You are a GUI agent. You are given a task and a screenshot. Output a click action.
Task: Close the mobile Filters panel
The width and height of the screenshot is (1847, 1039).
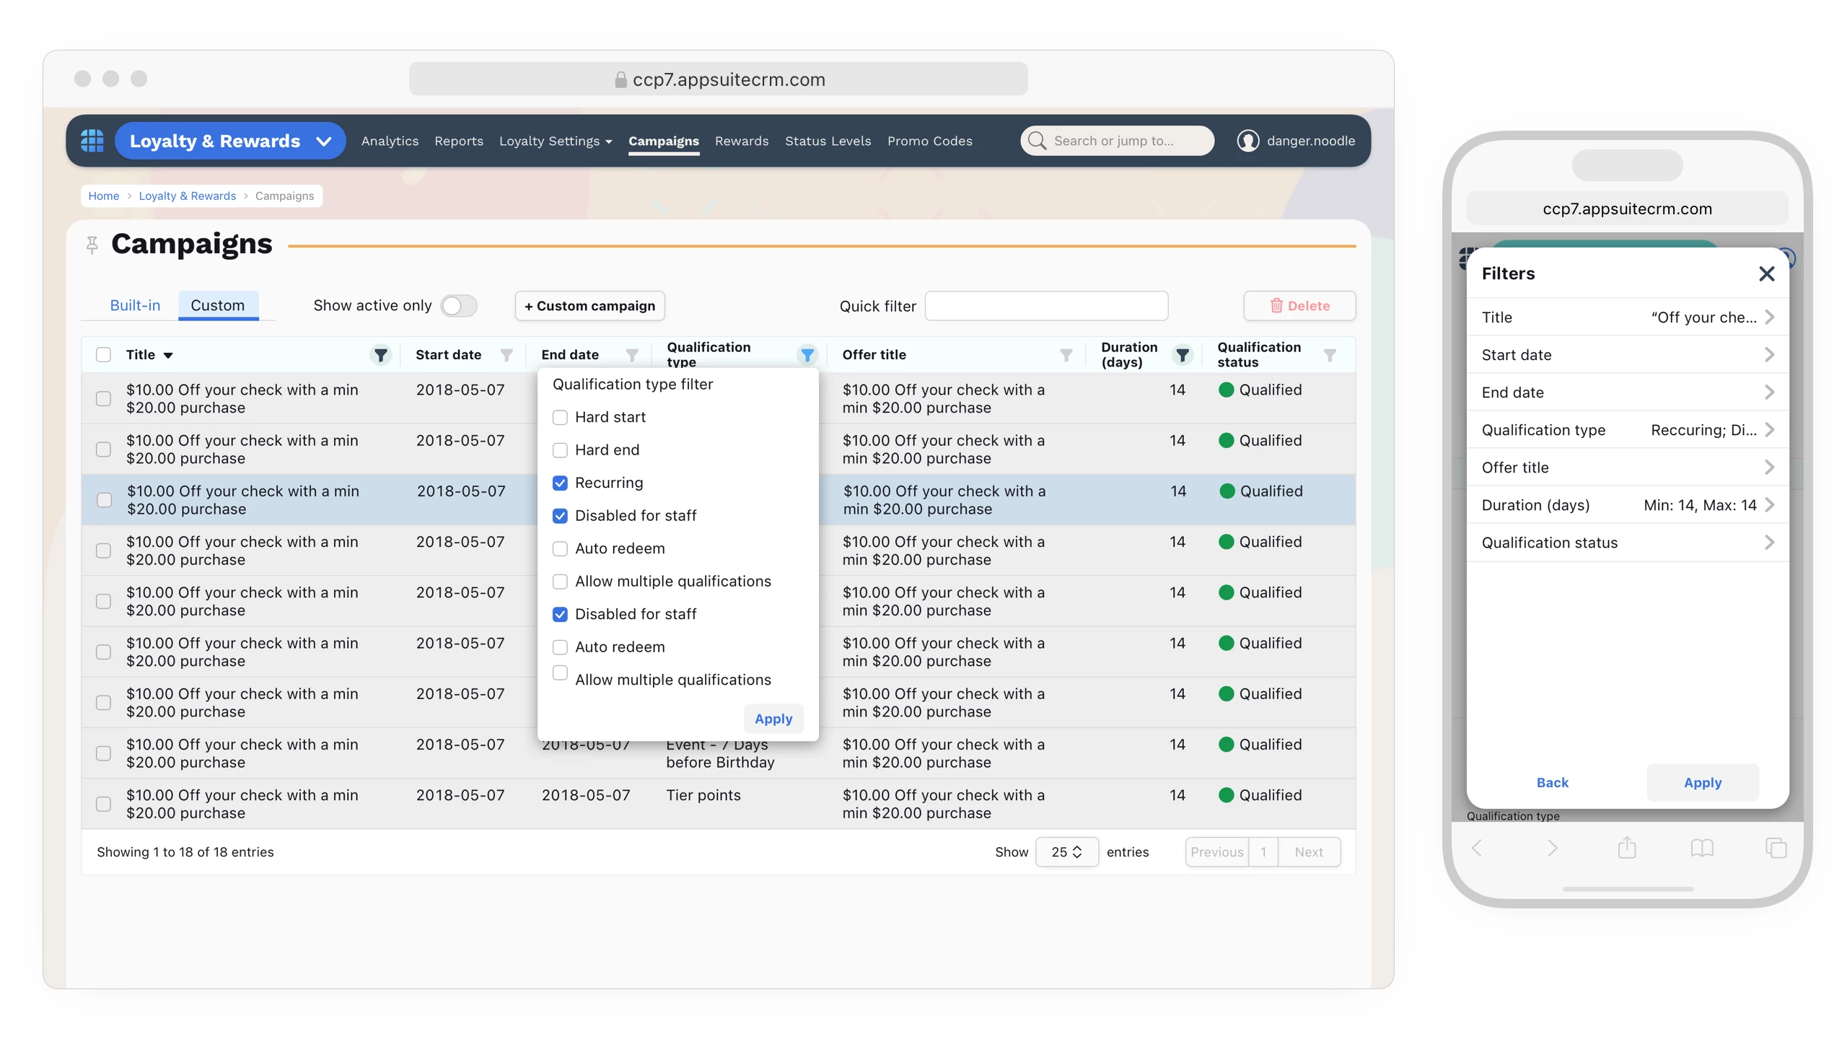click(x=1766, y=273)
